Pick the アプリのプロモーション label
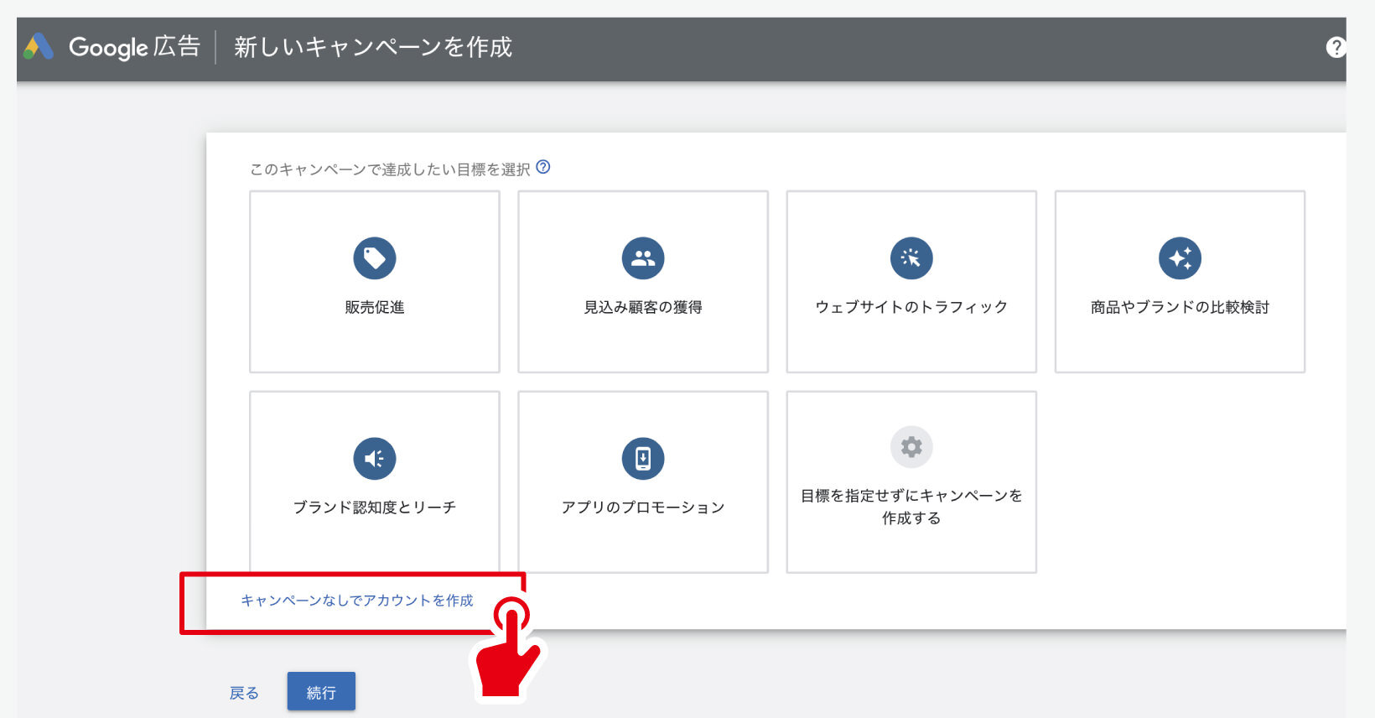 (x=643, y=507)
